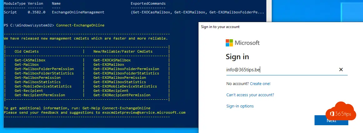363x133 pixels.
Task: Click 'exocmdletpreview@service.microsoft.com' feedback address
Action: tap(144, 112)
